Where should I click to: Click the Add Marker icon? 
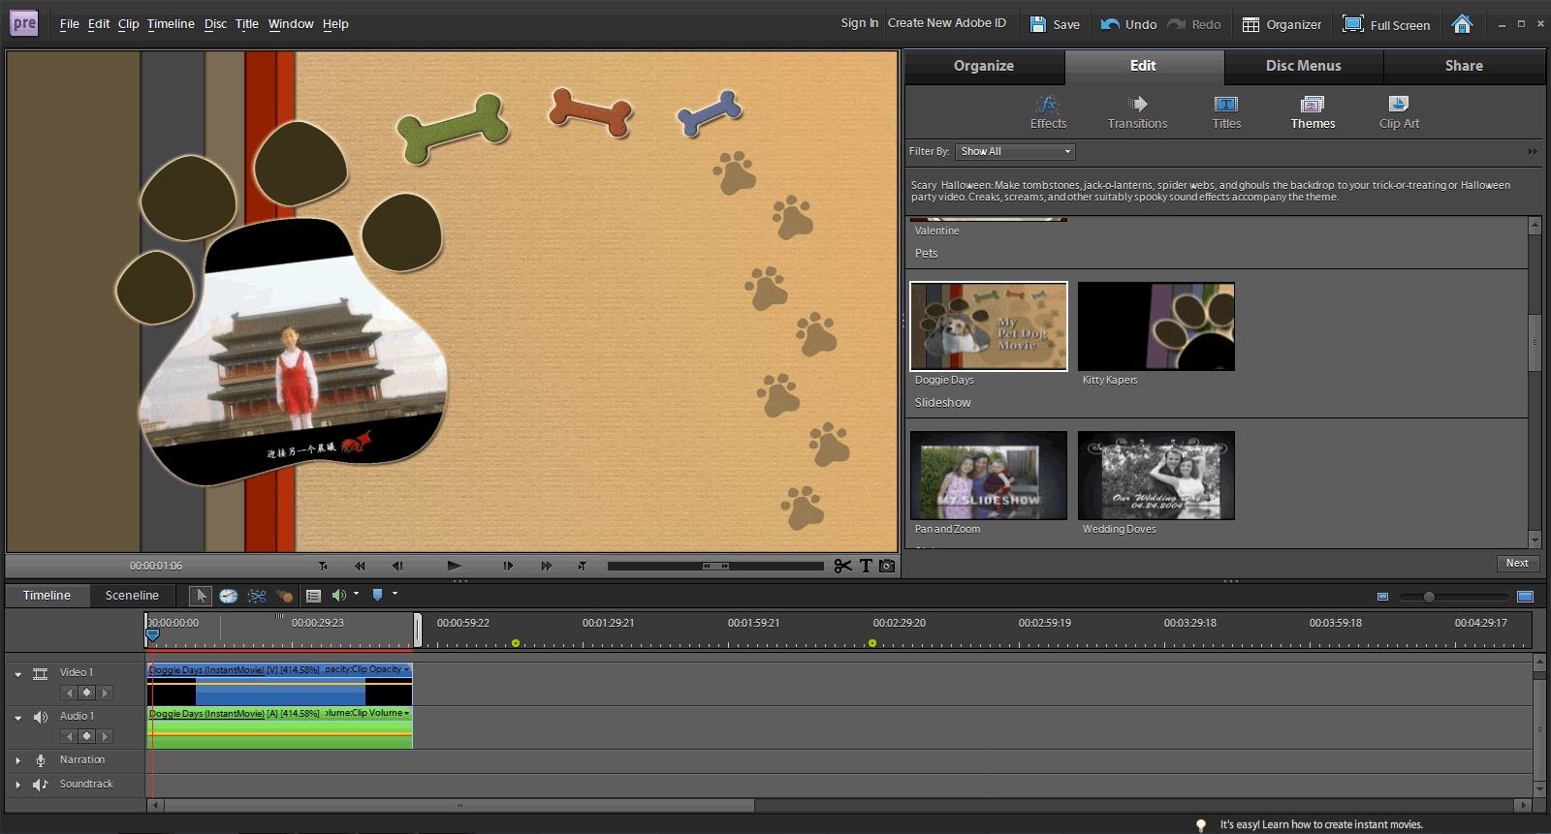[378, 596]
